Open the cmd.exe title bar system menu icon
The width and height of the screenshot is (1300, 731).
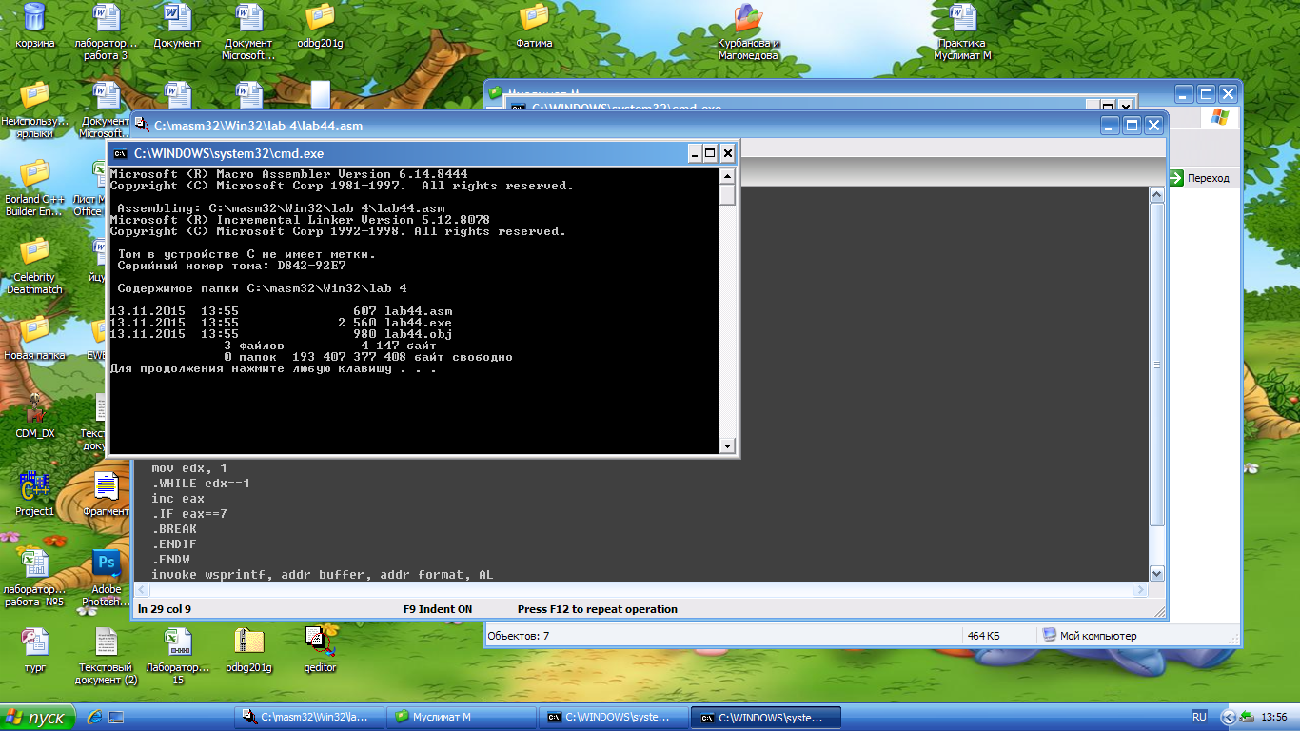(121, 153)
